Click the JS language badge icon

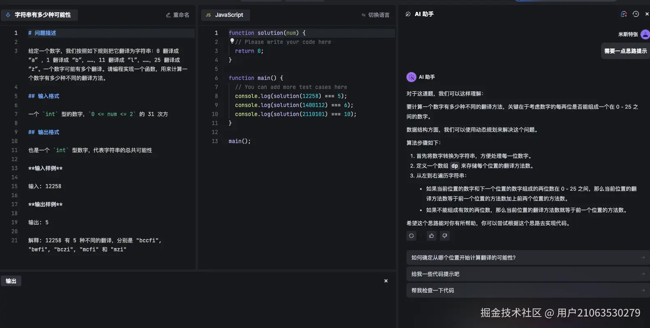click(x=208, y=15)
